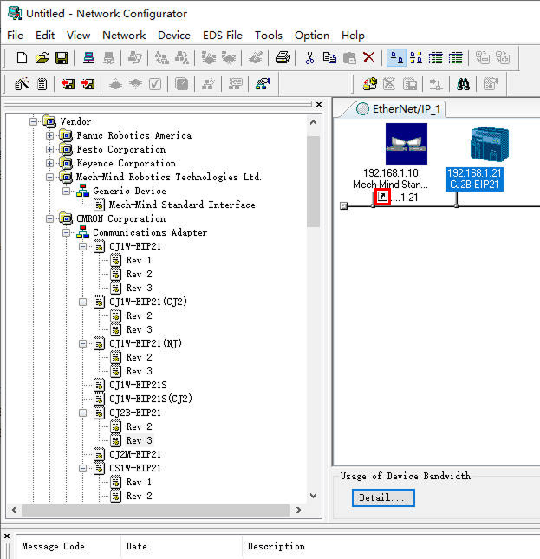Collapse the CJ2B-EIP21 device node
This screenshot has width=540, height=559.
(x=83, y=413)
